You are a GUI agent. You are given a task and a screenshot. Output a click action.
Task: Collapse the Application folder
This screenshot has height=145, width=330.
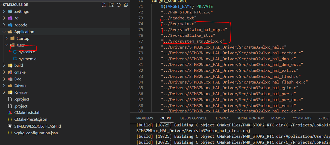[4, 32]
